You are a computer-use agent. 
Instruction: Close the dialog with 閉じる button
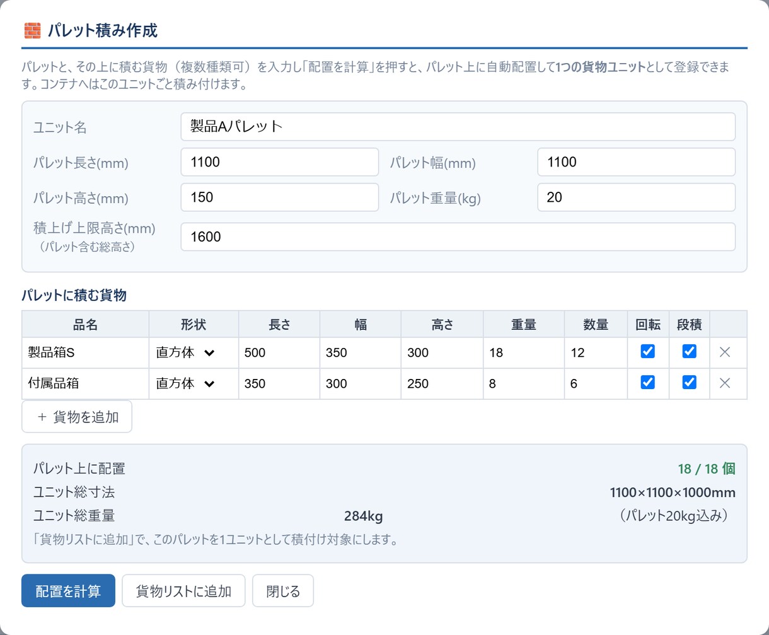(283, 591)
